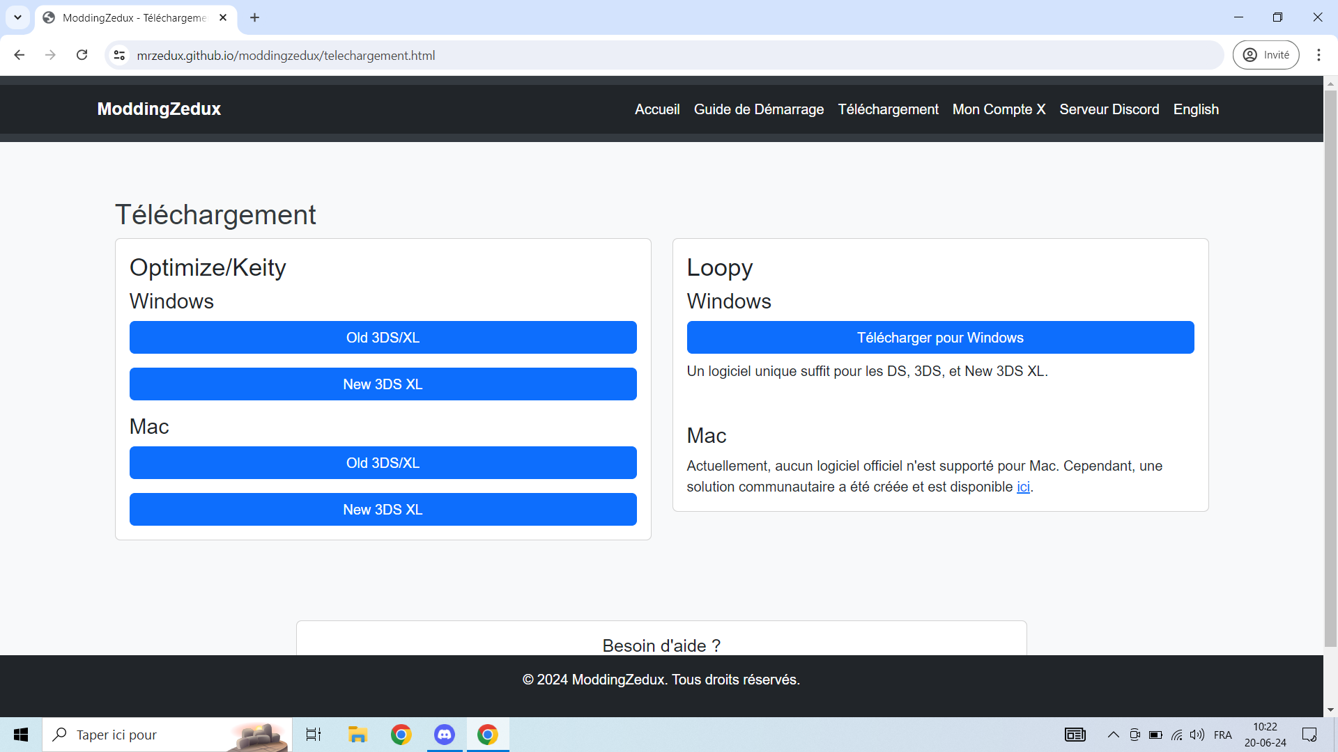The height and width of the screenshot is (752, 1338).
Task: Open a new browser tab
Action: coord(254,17)
